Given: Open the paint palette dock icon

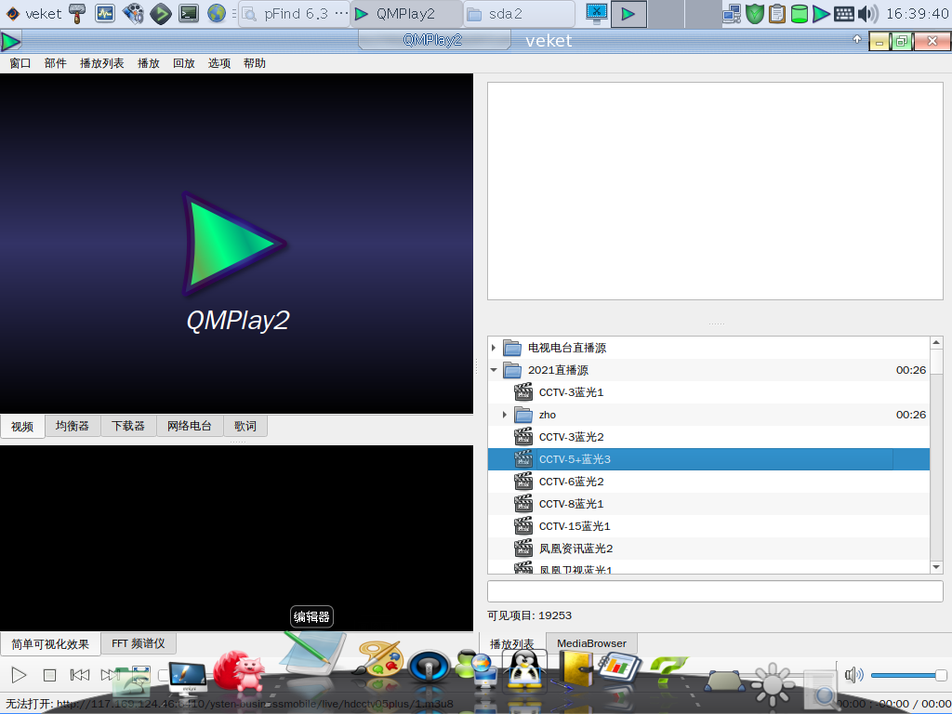Looking at the screenshot, I should pyautogui.click(x=379, y=660).
